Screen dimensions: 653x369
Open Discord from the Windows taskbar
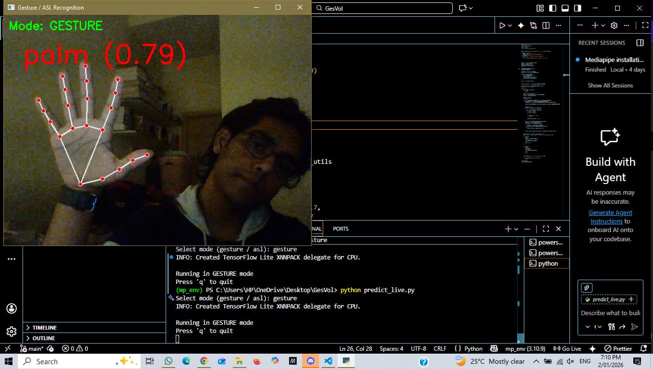[x=311, y=361]
